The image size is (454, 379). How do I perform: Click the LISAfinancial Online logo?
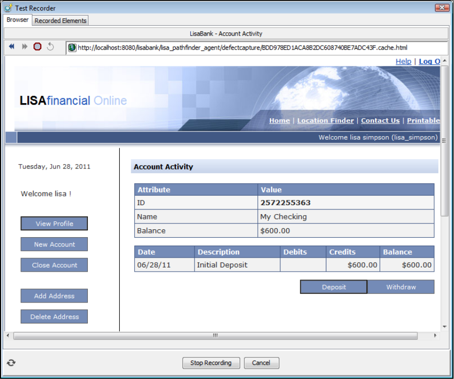click(x=73, y=101)
